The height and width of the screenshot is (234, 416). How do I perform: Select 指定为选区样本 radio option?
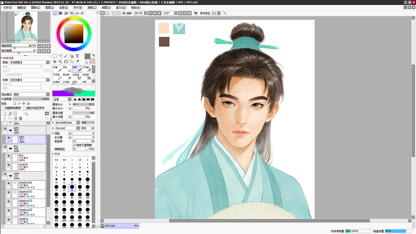pos(24,108)
